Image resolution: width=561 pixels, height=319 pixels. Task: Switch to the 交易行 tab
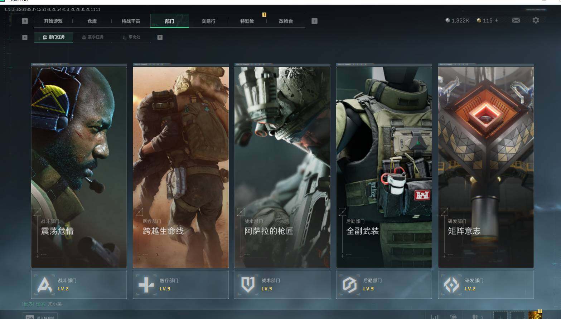(x=208, y=21)
